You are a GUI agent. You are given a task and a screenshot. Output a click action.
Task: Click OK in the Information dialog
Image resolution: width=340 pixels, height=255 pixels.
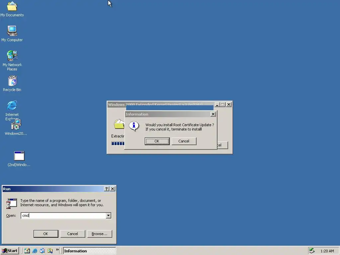tap(157, 141)
